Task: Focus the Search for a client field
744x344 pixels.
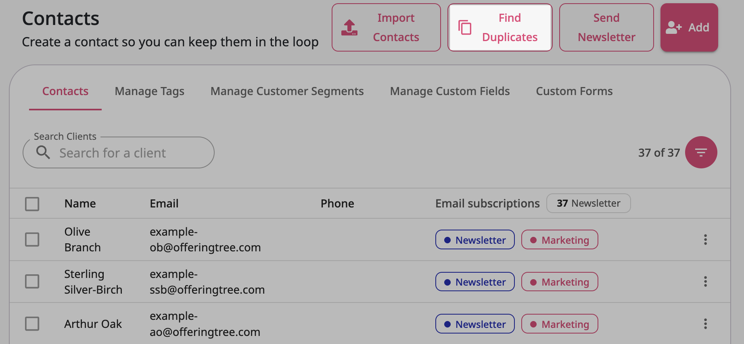Action: [119, 153]
